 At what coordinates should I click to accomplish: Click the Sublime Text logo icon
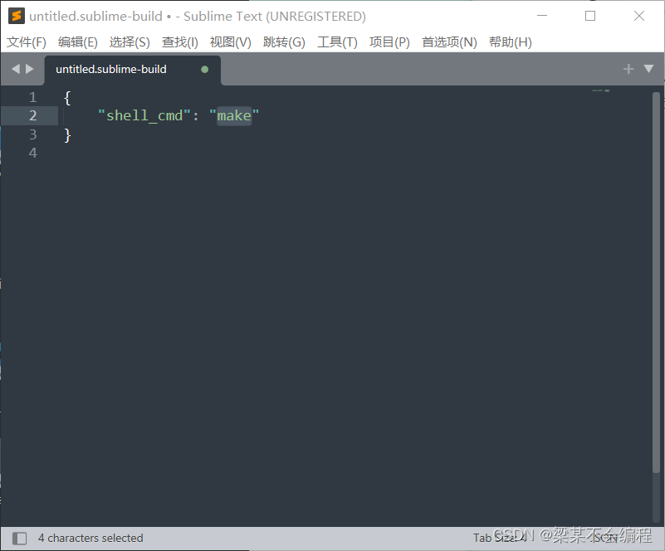(16, 16)
